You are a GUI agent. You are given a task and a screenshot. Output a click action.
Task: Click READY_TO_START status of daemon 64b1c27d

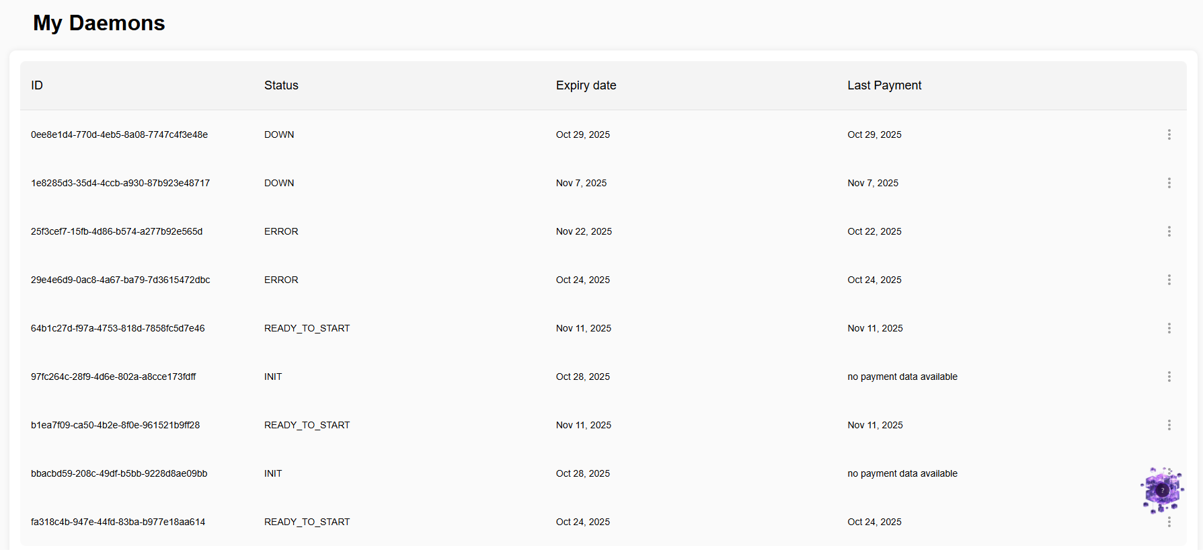click(307, 328)
